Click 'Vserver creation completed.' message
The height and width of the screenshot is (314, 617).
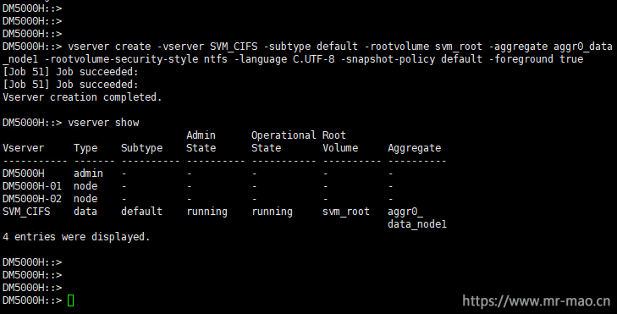[x=82, y=97]
